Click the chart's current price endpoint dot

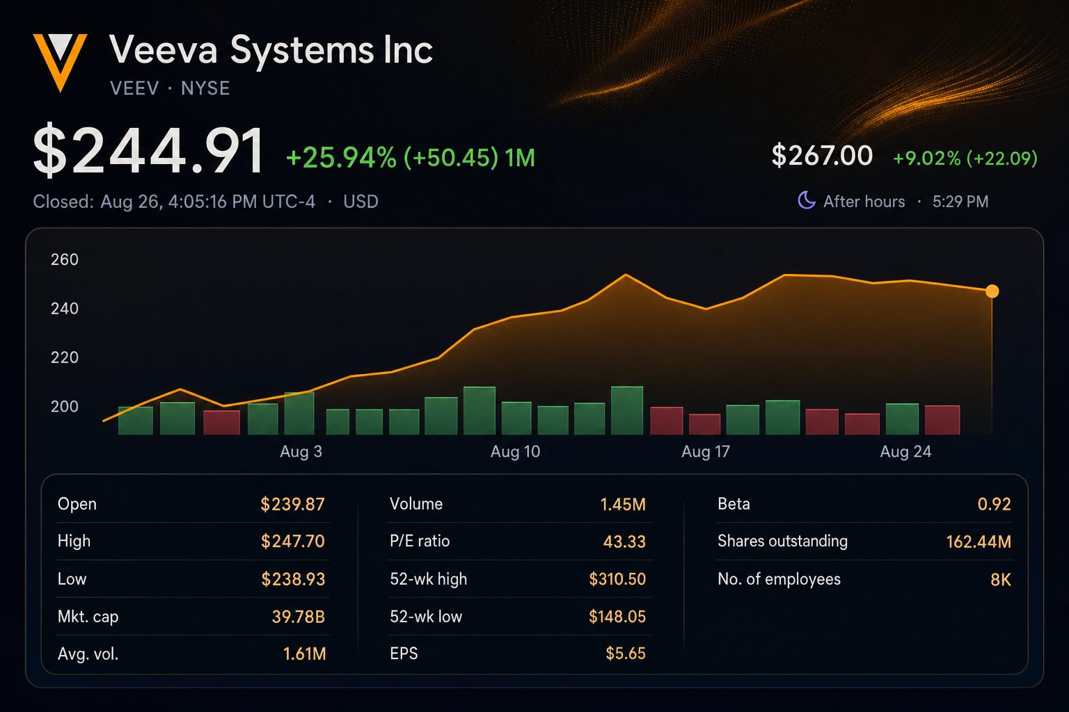(992, 291)
